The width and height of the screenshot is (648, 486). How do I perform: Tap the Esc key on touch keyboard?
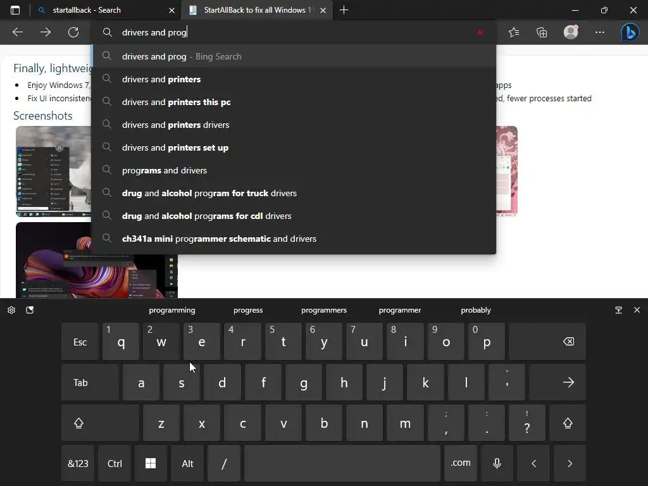[x=80, y=342]
